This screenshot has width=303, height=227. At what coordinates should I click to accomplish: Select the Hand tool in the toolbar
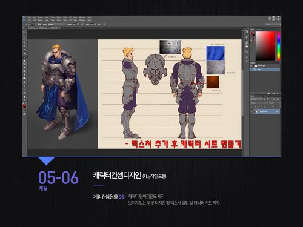(x=25, y=97)
